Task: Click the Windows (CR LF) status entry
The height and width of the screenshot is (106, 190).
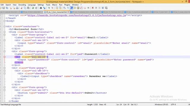Action: pos(161,105)
